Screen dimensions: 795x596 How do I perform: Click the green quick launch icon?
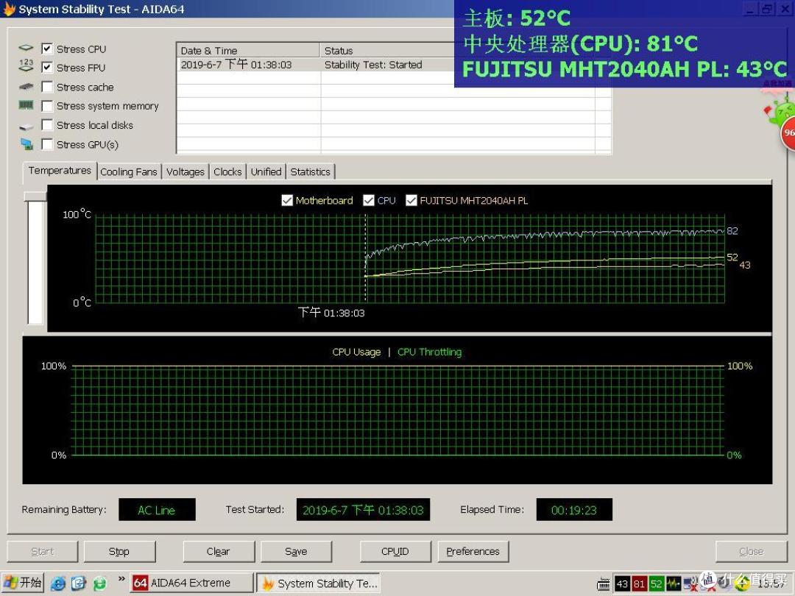[x=100, y=583]
